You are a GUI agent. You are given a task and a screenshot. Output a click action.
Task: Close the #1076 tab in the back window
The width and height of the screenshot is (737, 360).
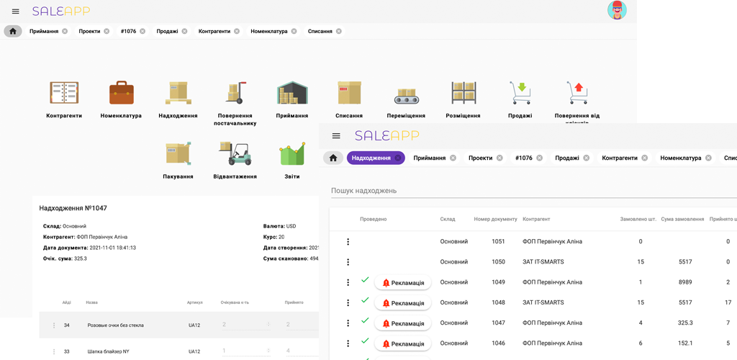click(143, 32)
